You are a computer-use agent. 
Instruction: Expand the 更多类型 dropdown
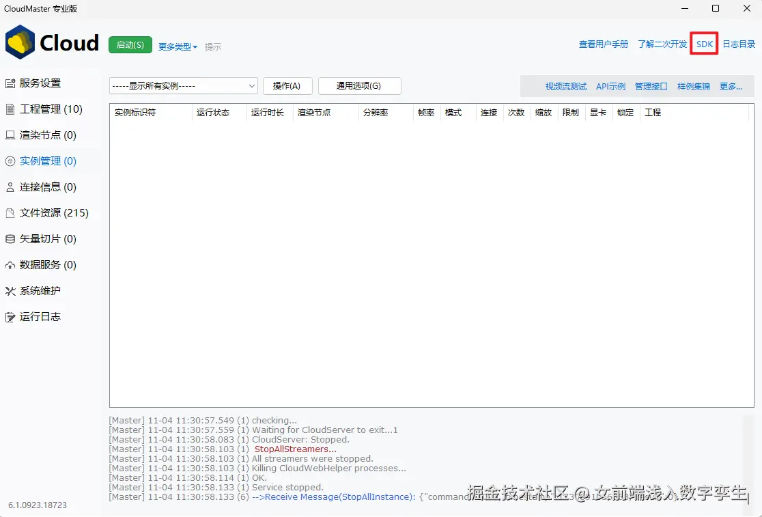coord(178,46)
